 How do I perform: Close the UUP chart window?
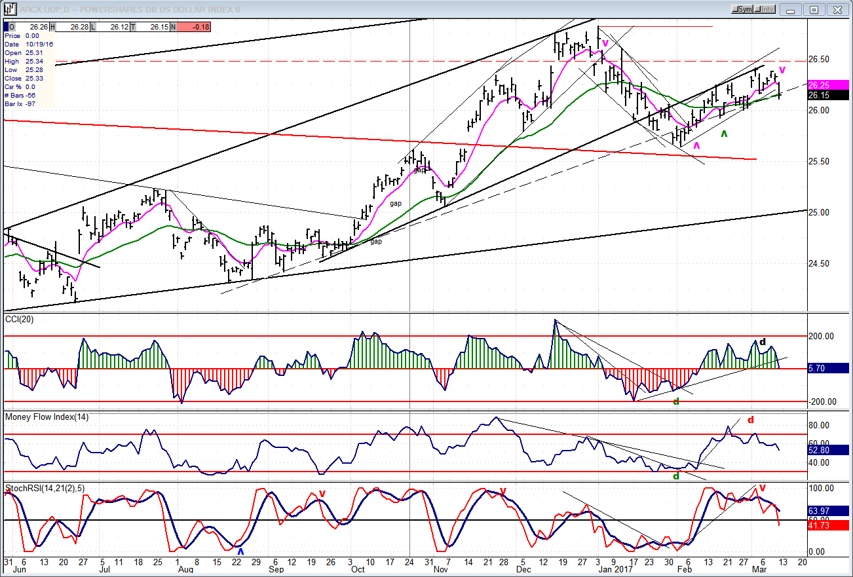point(836,10)
